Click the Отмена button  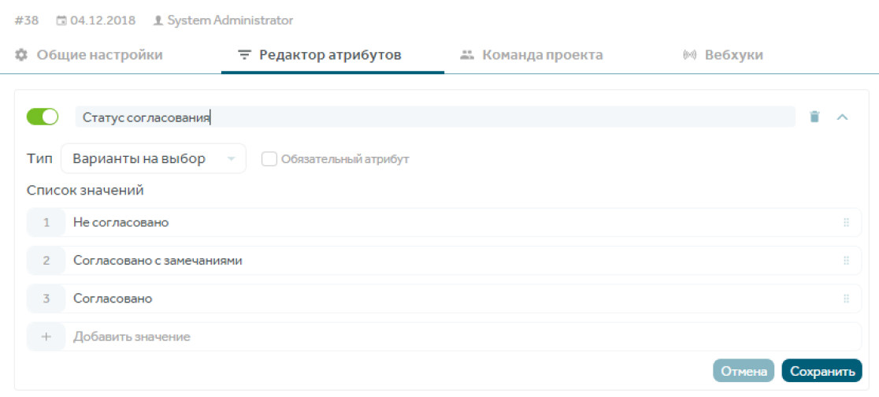coord(744,371)
